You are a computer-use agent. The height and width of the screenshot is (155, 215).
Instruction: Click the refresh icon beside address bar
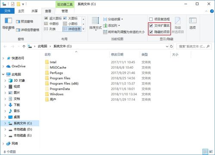tap(171, 46)
